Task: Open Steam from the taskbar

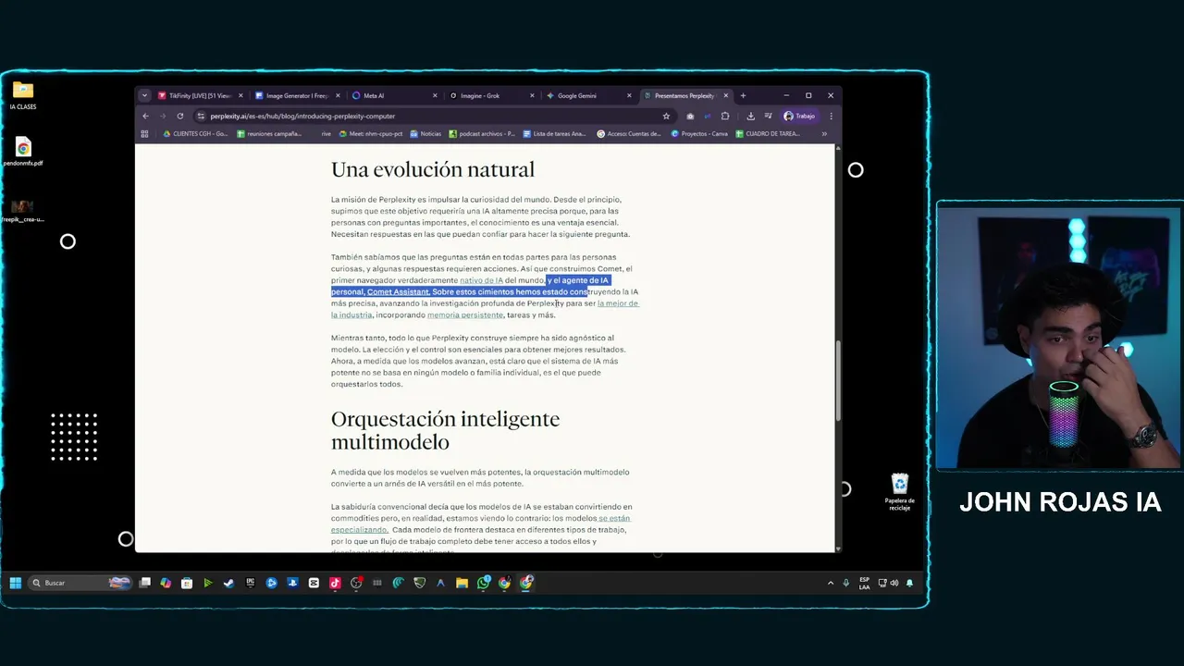Action: click(x=228, y=583)
